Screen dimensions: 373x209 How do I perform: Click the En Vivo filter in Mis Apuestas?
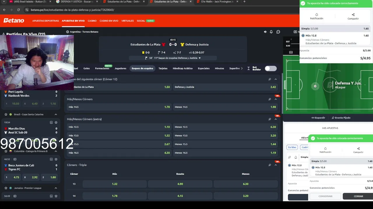tap(292, 147)
